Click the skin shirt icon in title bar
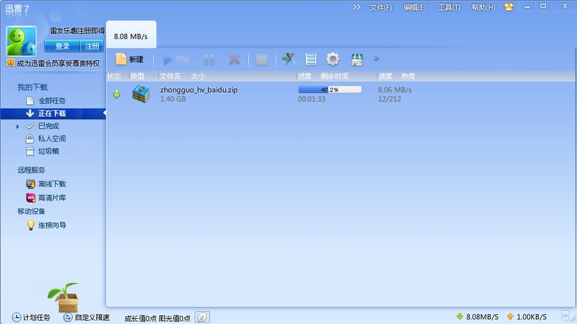Image resolution: width=577 pixels, height=324 pixels. click(509, 6)
